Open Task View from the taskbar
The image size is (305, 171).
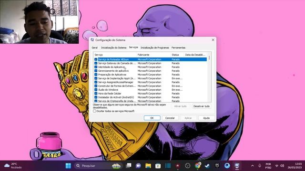pos(129,166)
